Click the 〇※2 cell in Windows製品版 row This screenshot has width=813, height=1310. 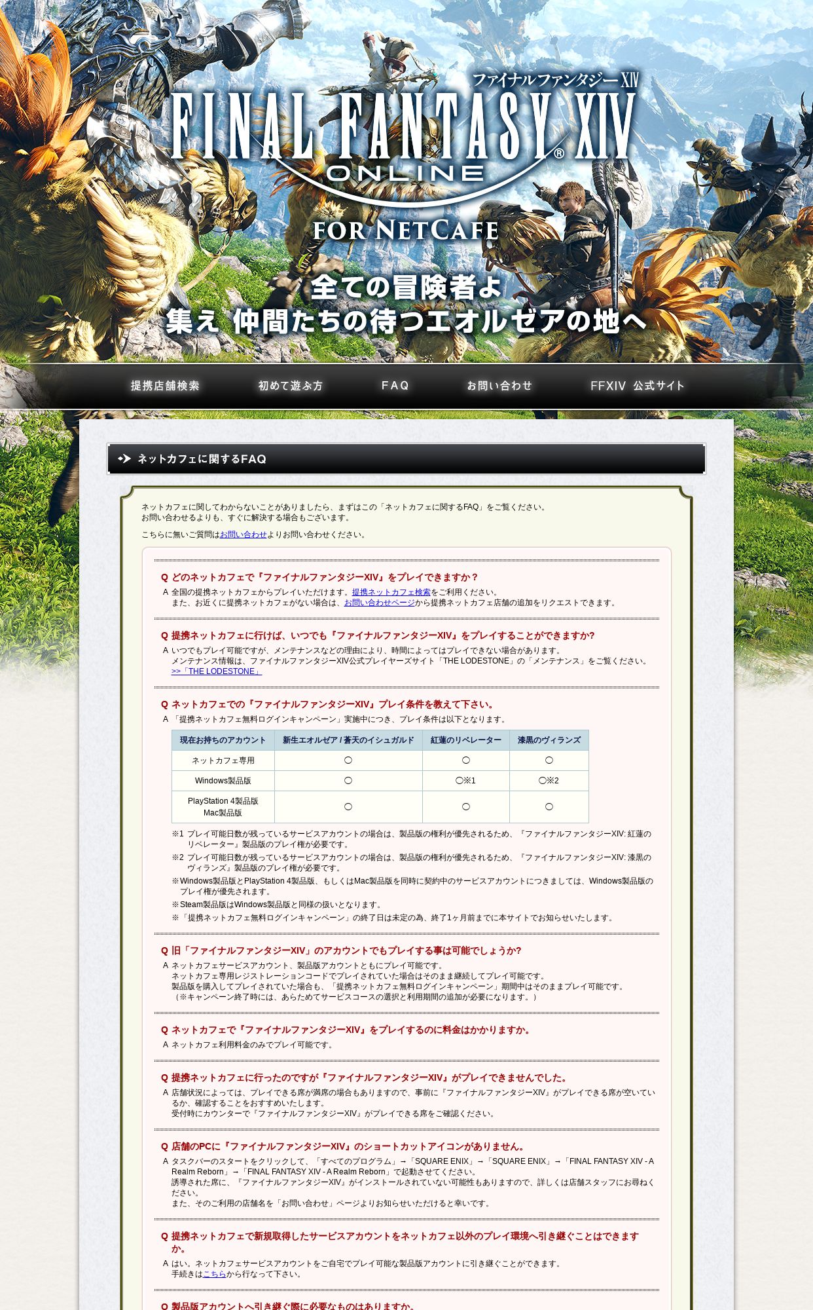[x=549, y=781]
